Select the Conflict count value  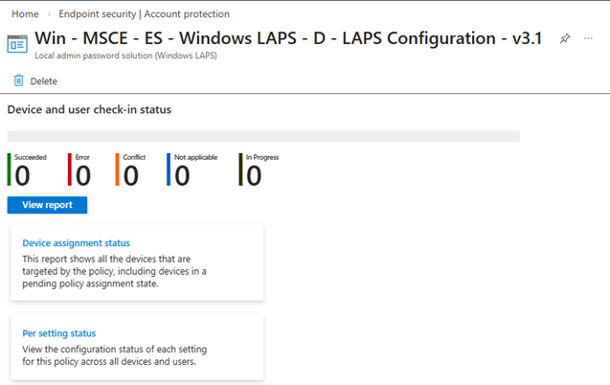pyautogui.click(x=131, y=175)
